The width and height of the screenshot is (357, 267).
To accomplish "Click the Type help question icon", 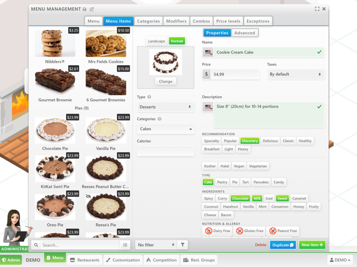I will pyautogui.click(x=149, y=97).
